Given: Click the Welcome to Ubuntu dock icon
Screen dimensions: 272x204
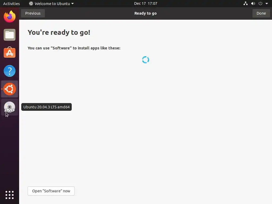Looking at the screenshot, I should tap(10, 89).
